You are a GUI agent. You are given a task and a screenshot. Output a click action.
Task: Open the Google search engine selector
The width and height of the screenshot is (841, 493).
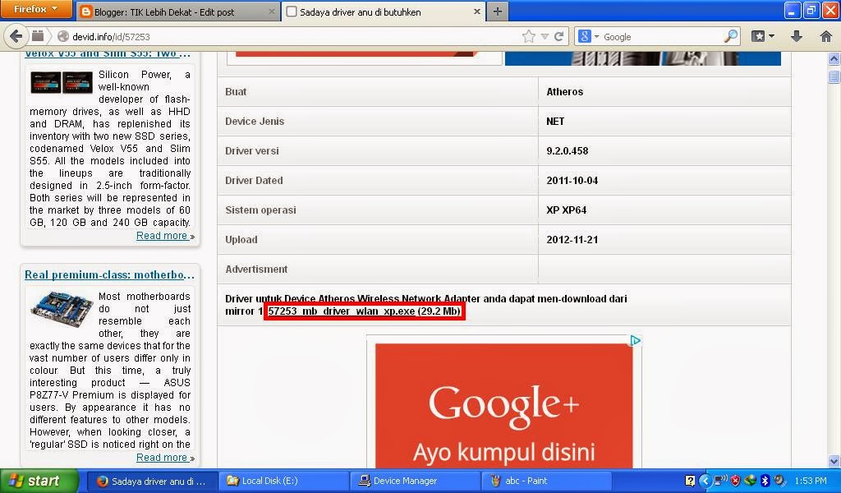pyautogui.click(x=588, y=36)
